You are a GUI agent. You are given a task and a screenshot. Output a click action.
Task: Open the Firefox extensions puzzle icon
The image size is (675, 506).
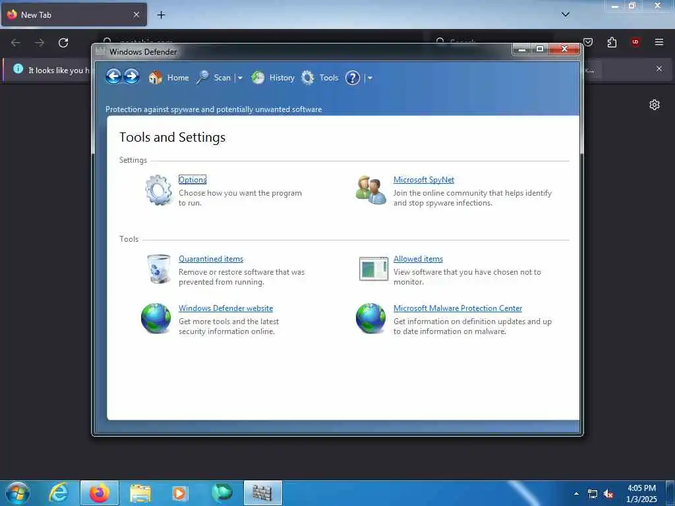click(612, 42)
